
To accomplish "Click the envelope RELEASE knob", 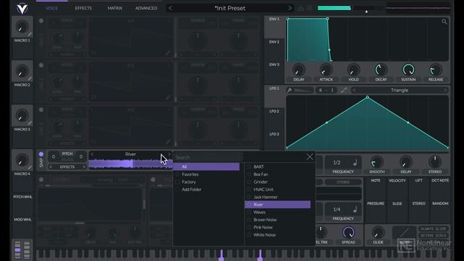I will click(436, 70).
